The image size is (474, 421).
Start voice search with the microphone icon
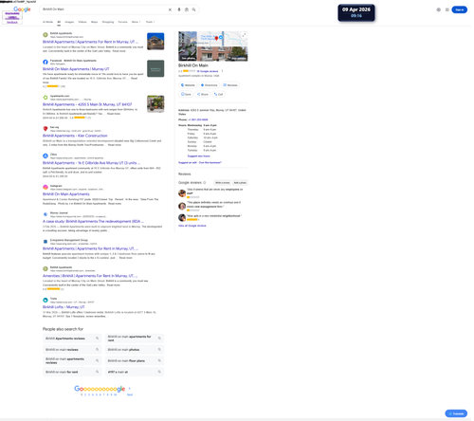[x=180, y=9]
